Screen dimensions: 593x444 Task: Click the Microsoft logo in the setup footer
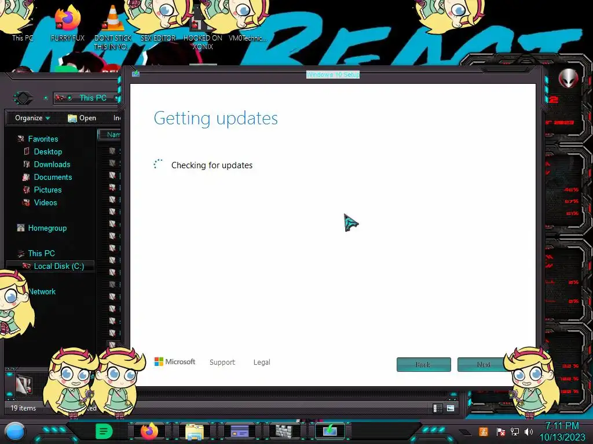[175, 362]
